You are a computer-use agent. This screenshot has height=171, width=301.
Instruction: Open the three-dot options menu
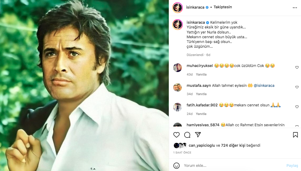click(x=295, y=7)
